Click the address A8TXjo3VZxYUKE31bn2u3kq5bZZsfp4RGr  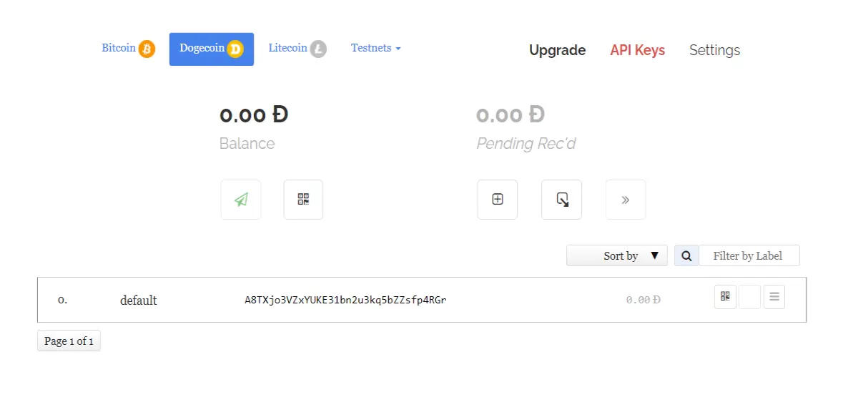coord(345,300)
